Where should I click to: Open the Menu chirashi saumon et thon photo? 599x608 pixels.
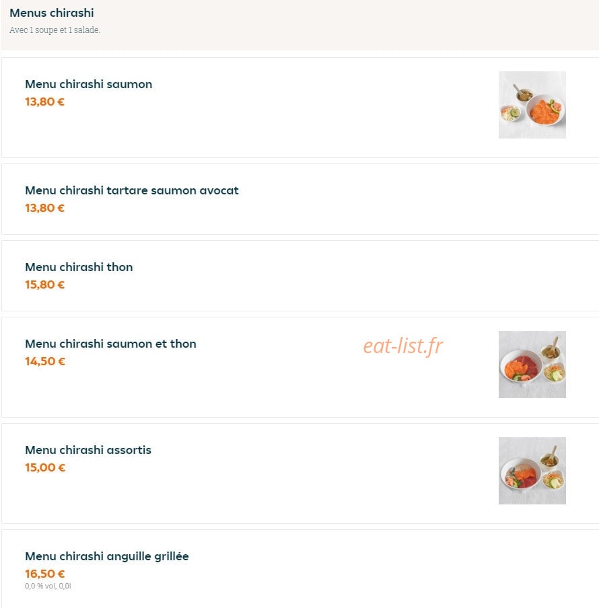point(532,365)
